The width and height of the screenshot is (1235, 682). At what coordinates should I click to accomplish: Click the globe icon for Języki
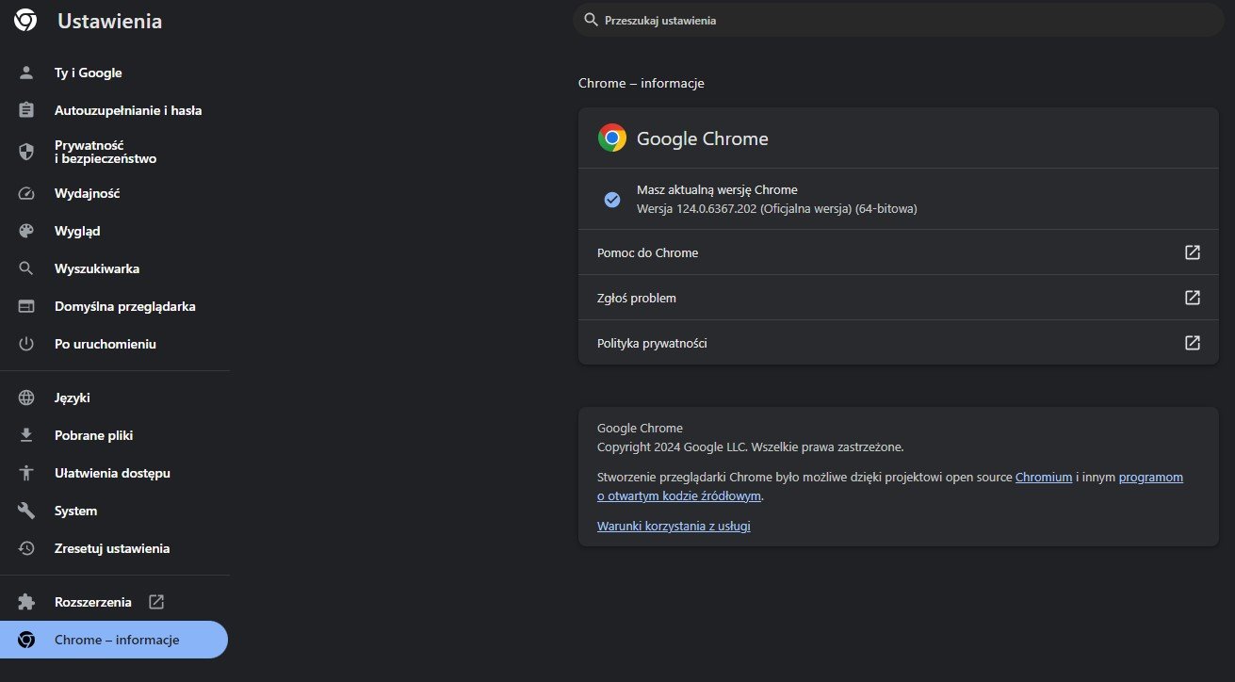[x=26, y=398]
